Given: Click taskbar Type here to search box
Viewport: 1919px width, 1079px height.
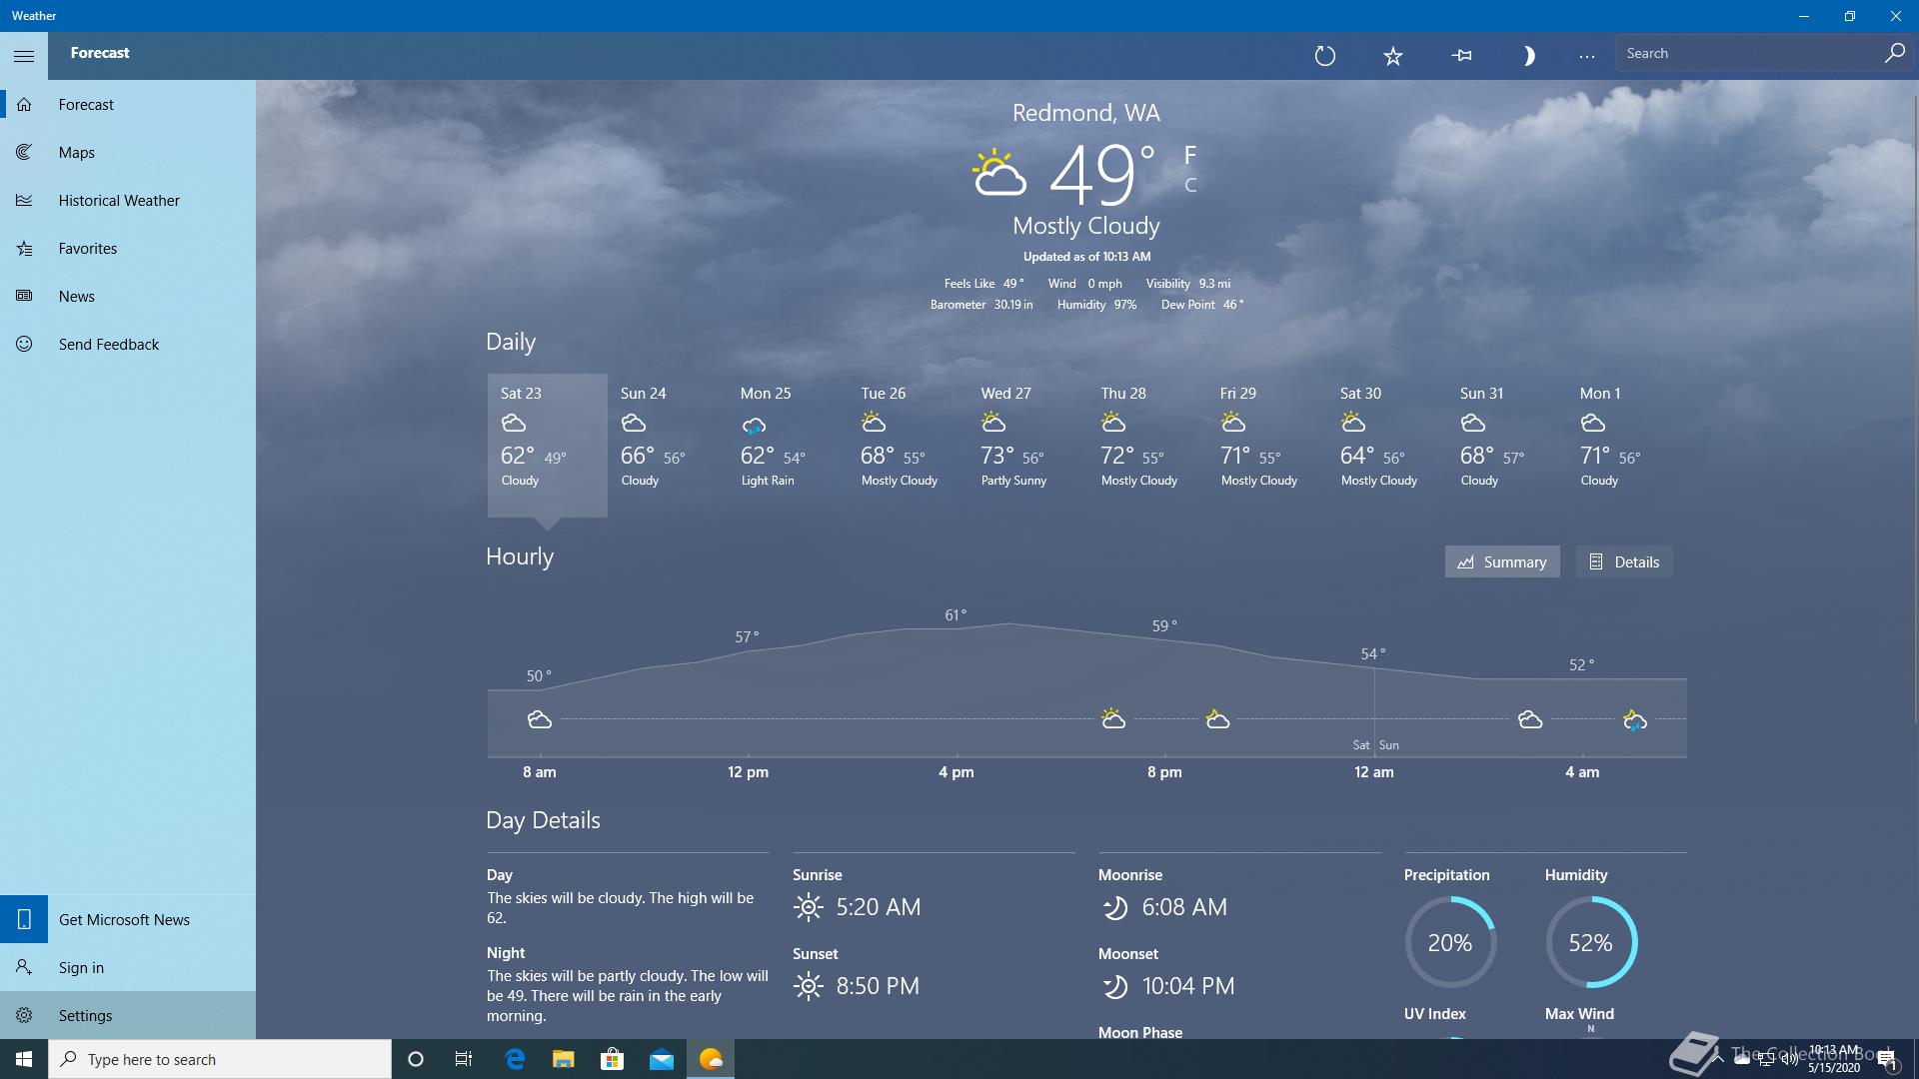Looking at the screenshot, I should pos(220,1059).
